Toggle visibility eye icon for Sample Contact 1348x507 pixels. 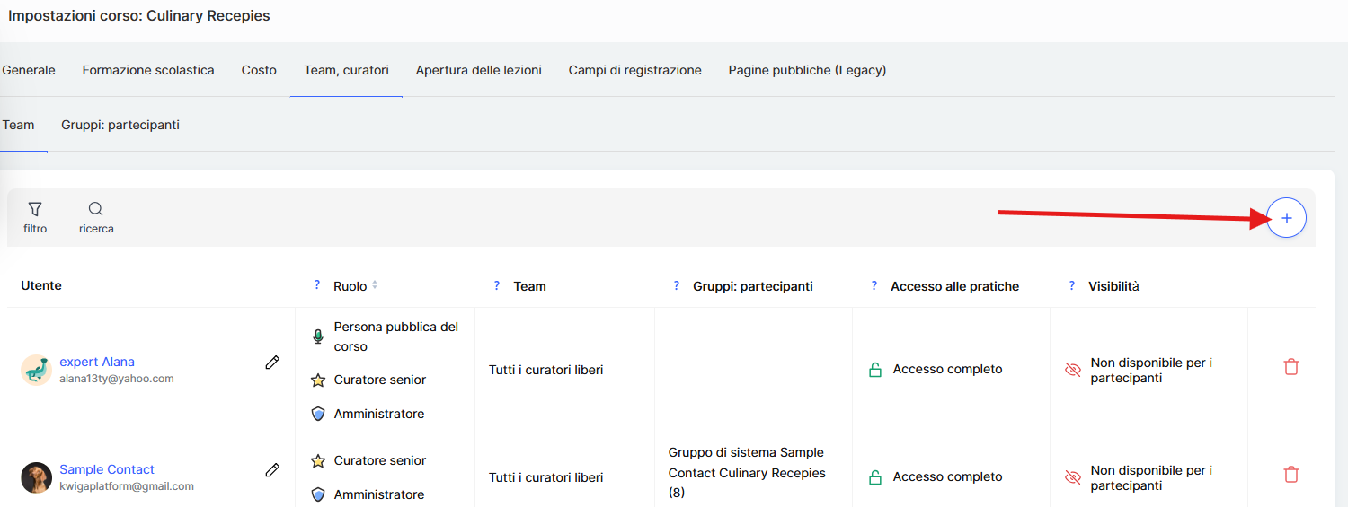[1072, 477]
